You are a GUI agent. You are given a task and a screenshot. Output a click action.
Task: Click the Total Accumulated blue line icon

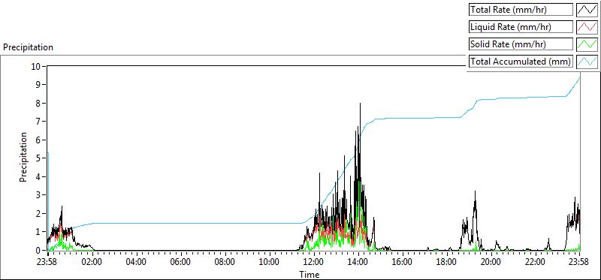(587, 62)
